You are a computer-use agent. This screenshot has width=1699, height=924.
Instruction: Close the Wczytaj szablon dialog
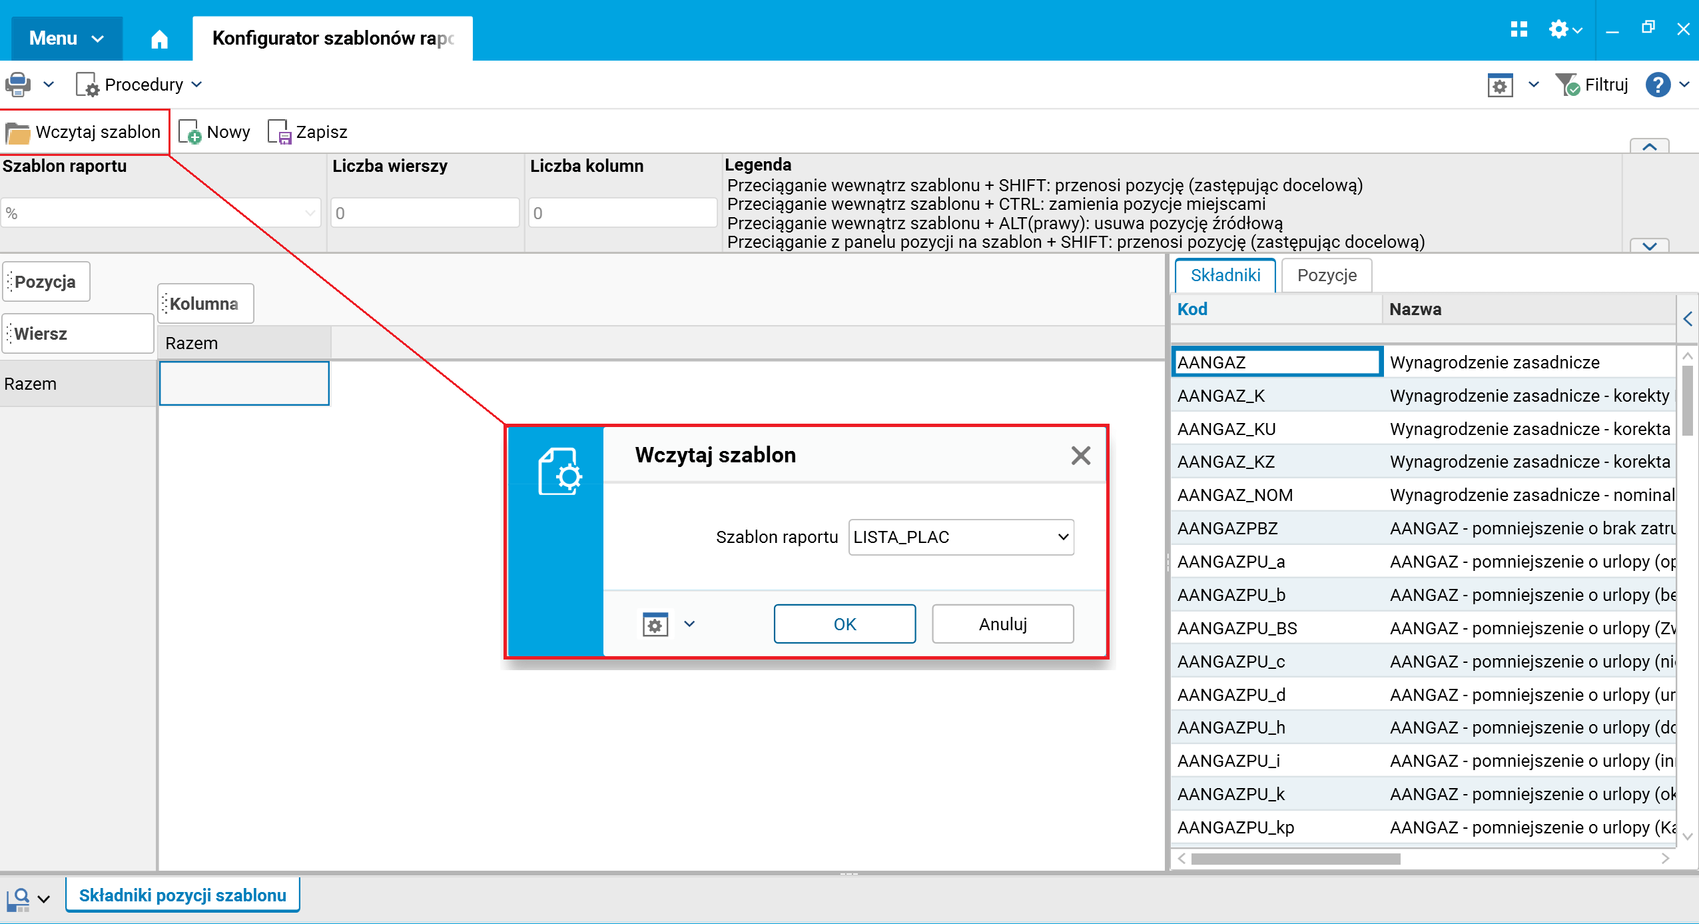tap(1080, 456)
